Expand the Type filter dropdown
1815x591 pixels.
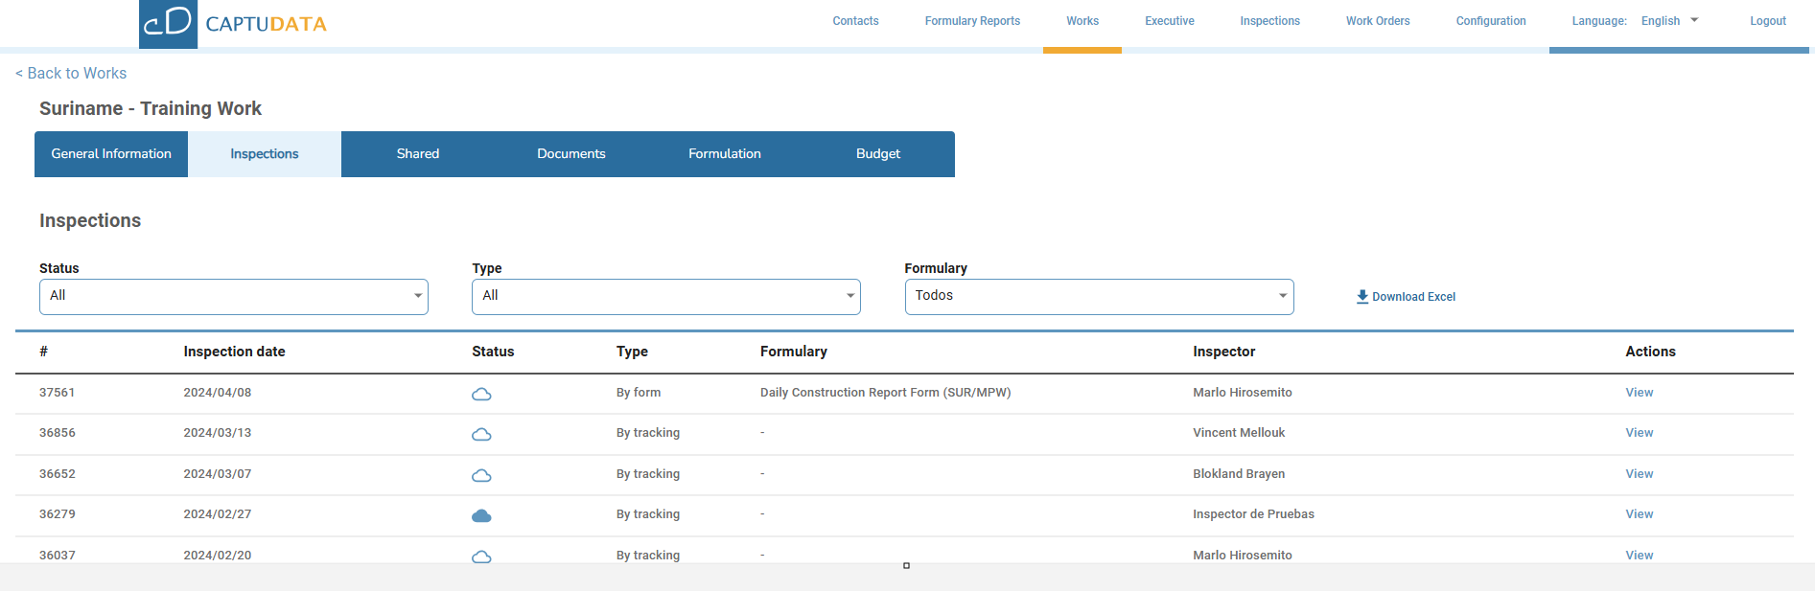tap(665, 297)
